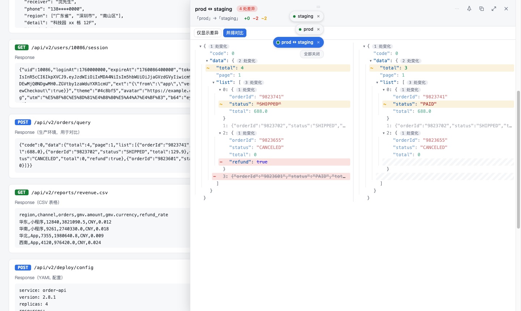This screenshot has height=311, width=521.
Task: Click the page vertical scrollbar thumb
Action: click(x=518, y=159)
